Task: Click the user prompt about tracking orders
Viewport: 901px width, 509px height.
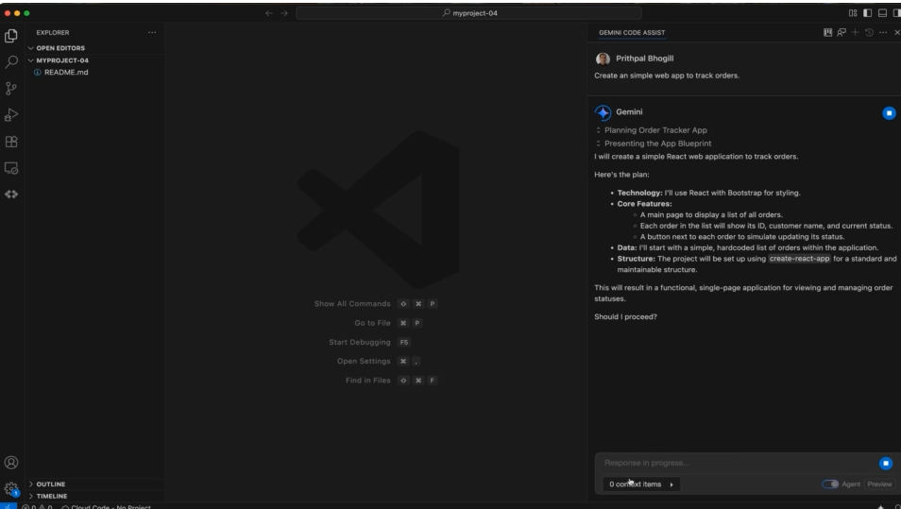Action: (x=667, y=76)
